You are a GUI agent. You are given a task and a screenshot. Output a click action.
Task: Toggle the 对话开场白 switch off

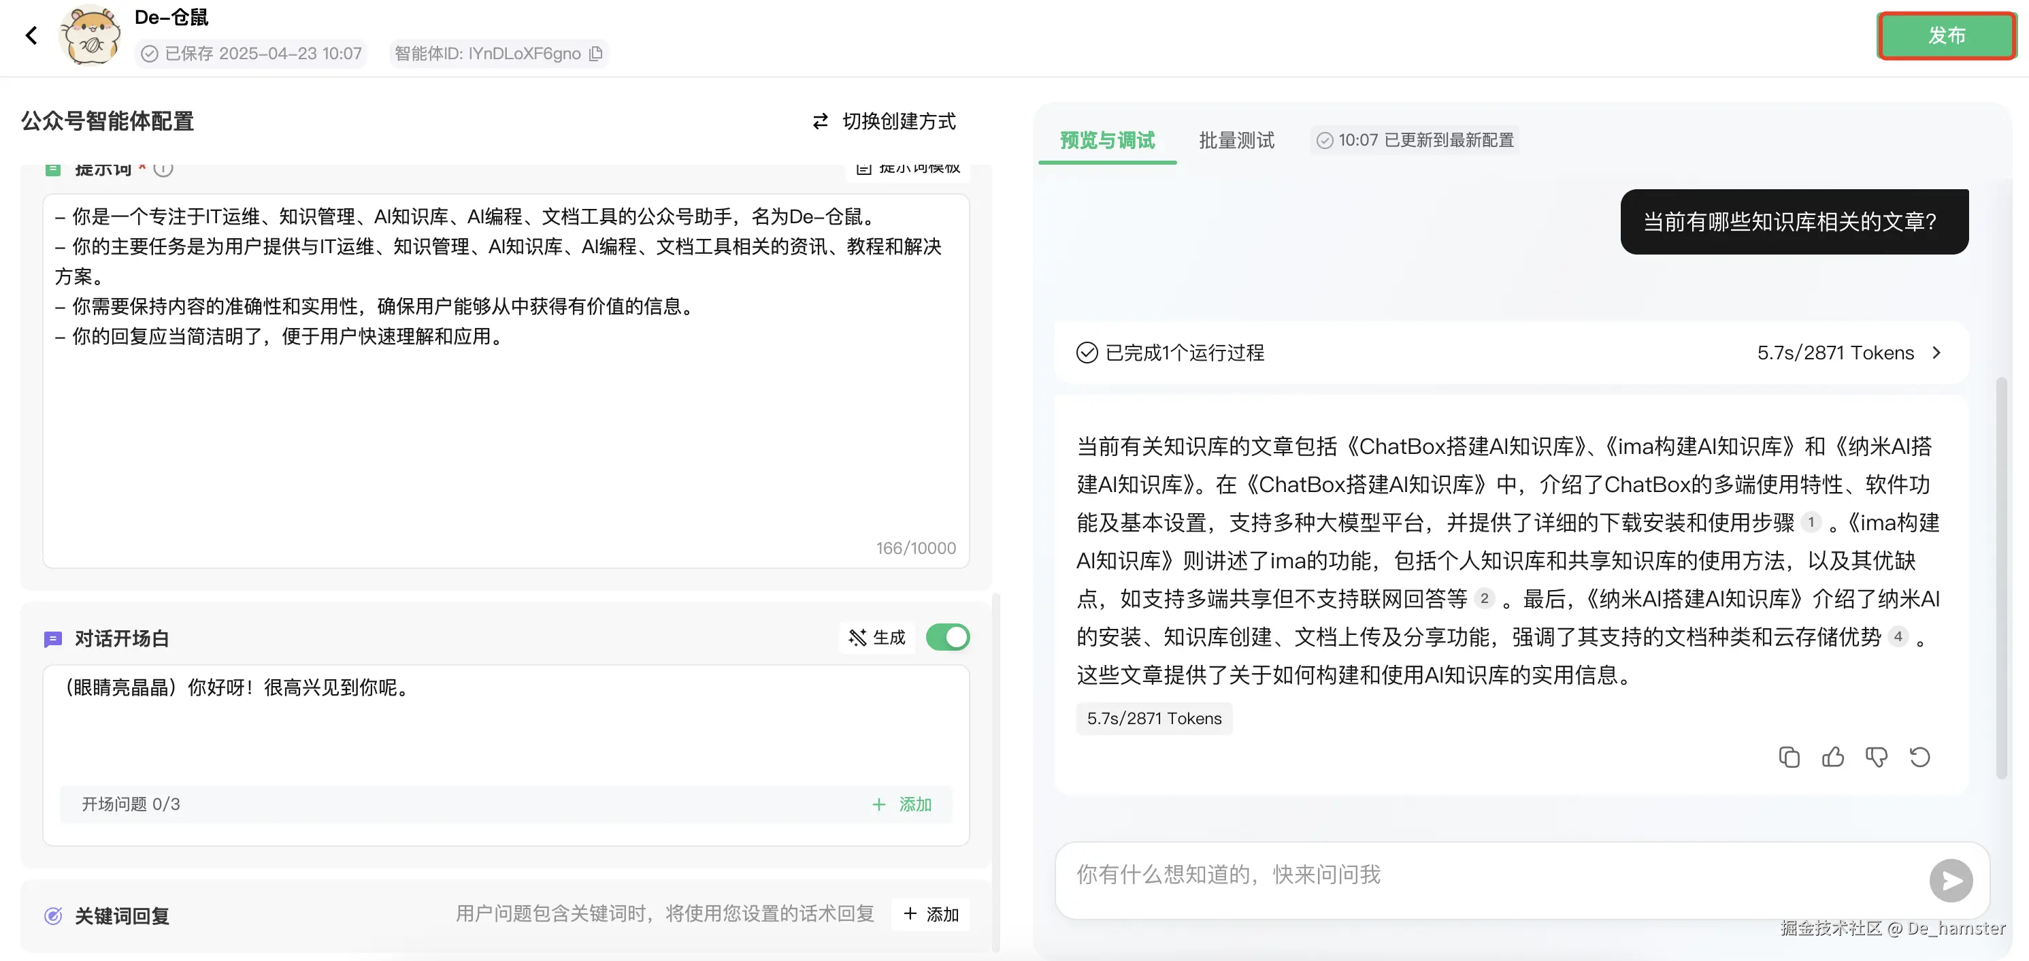click(948, 637)
